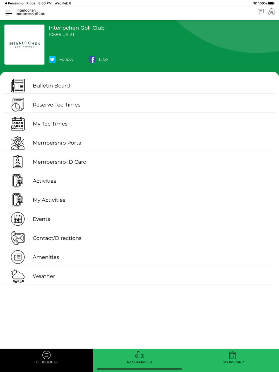This screenshot has width=279, height=372.
Task: Open the hamburger menu icon
Action: pos(9,13)
